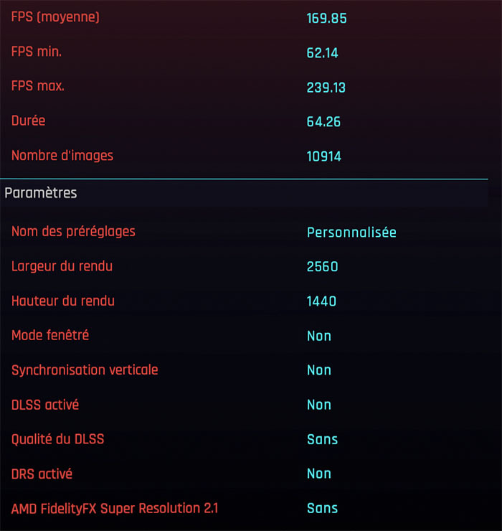Click the FPS (moyenne) label
The height and width of the screenshot is (531, 502).
55,17
